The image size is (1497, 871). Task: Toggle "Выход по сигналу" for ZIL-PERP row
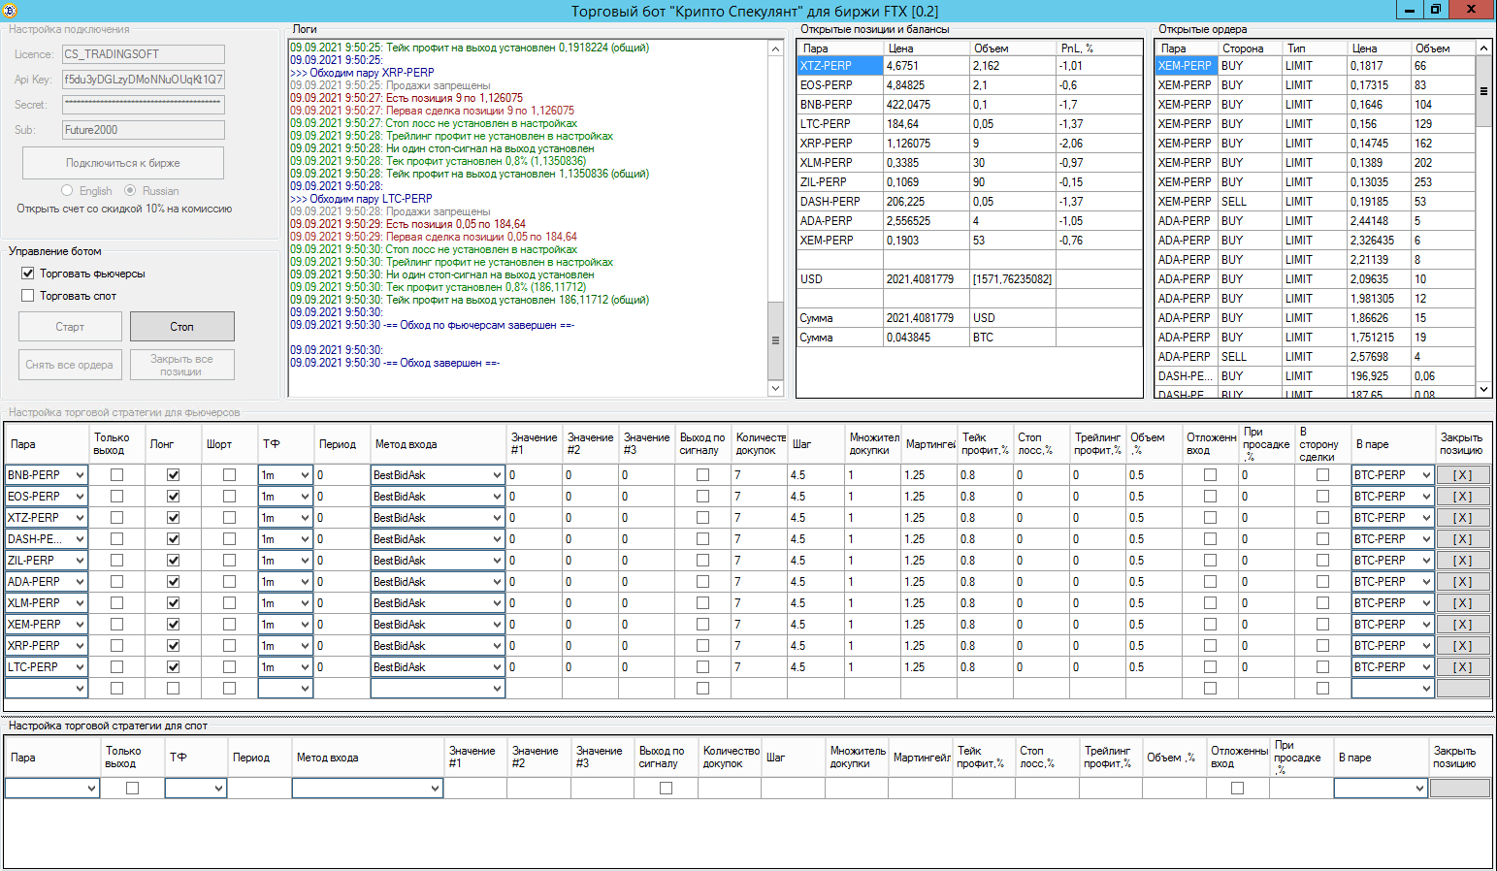[x=702, y=561]
